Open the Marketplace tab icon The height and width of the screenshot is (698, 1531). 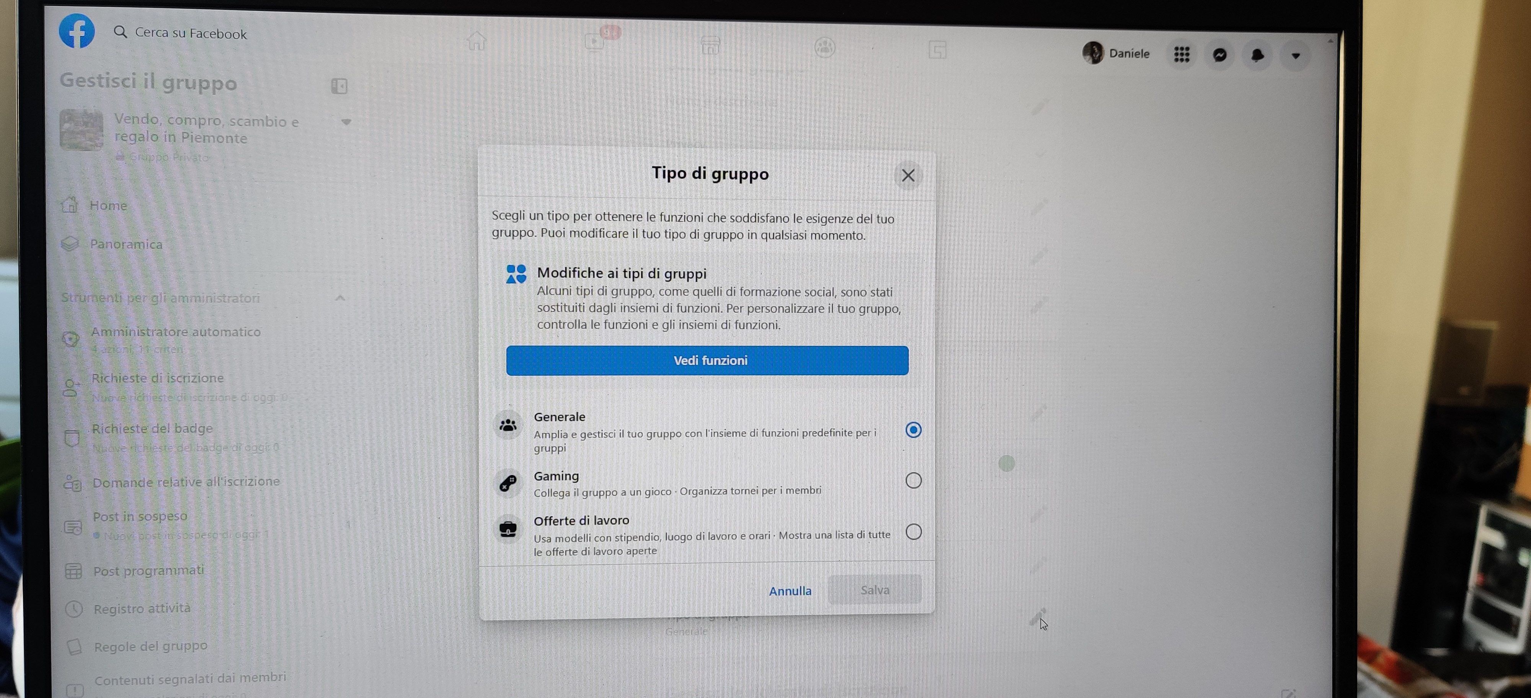coord(710,44)
